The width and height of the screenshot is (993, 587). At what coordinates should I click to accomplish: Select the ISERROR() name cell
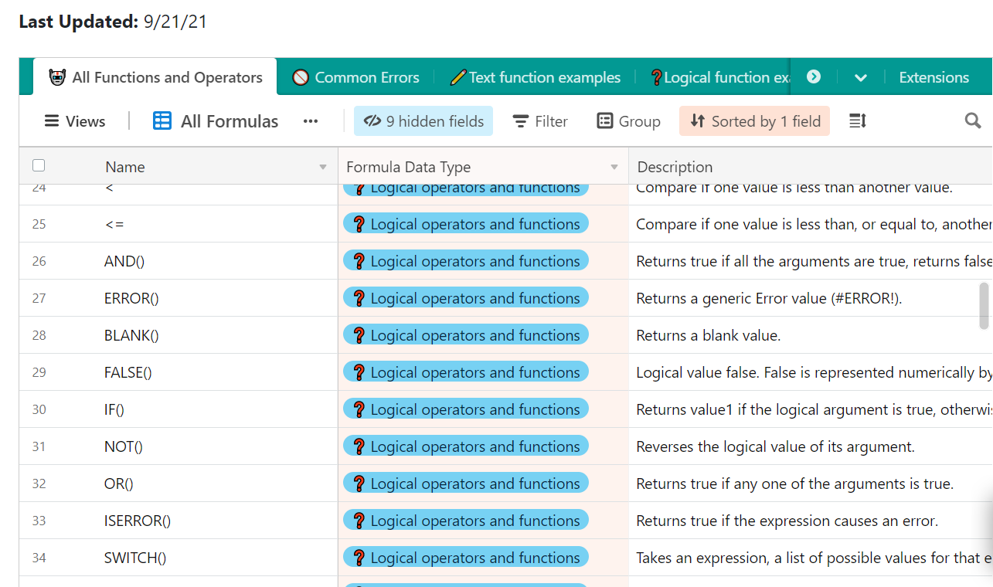tap(216, 521)
